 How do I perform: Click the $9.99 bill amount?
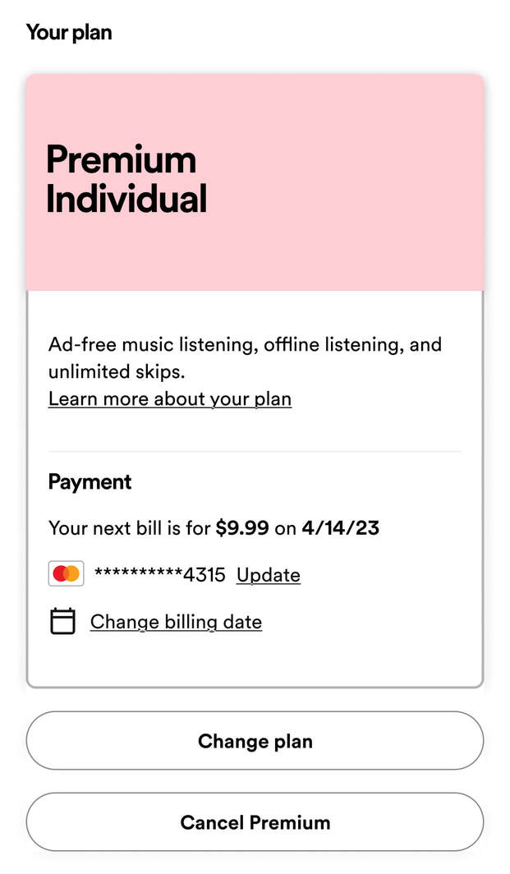[241, 527]
